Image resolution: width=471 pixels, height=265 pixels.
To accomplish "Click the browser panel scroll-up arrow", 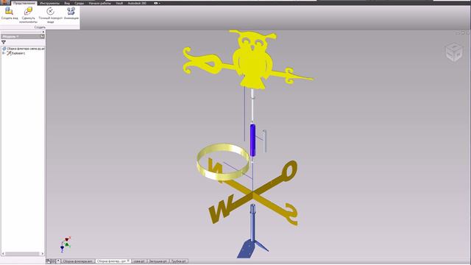I will 43,32.
